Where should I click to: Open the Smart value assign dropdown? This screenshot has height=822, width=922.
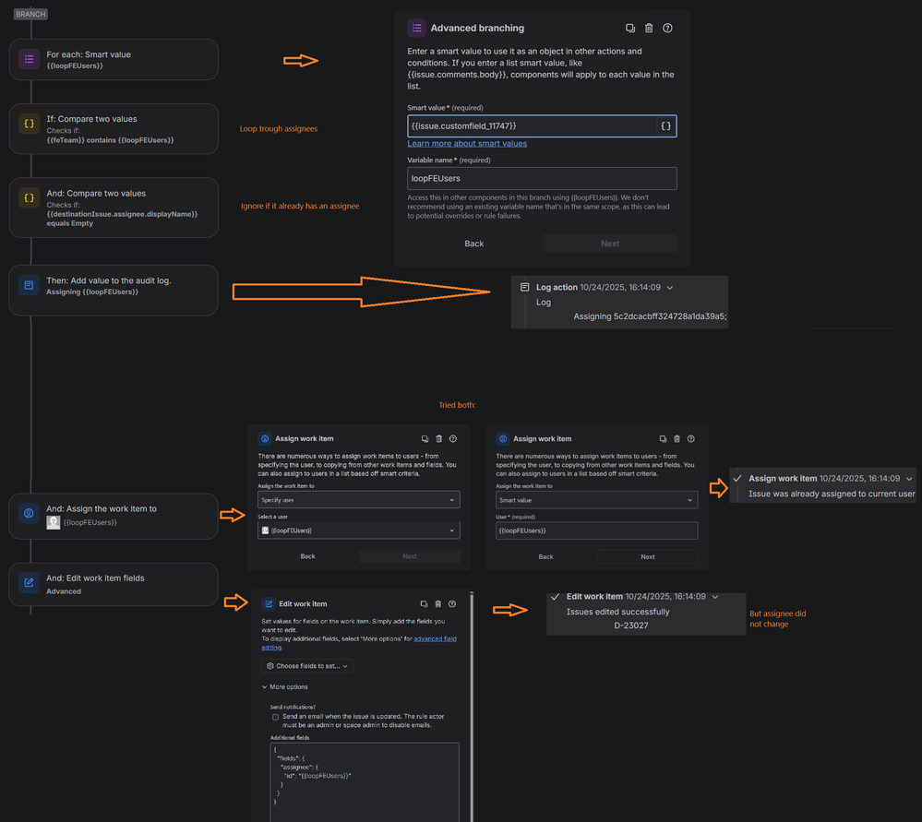click(596, 500)
